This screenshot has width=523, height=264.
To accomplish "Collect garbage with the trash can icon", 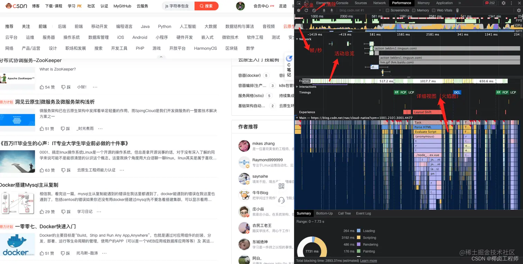I will (x=457, y=10).
